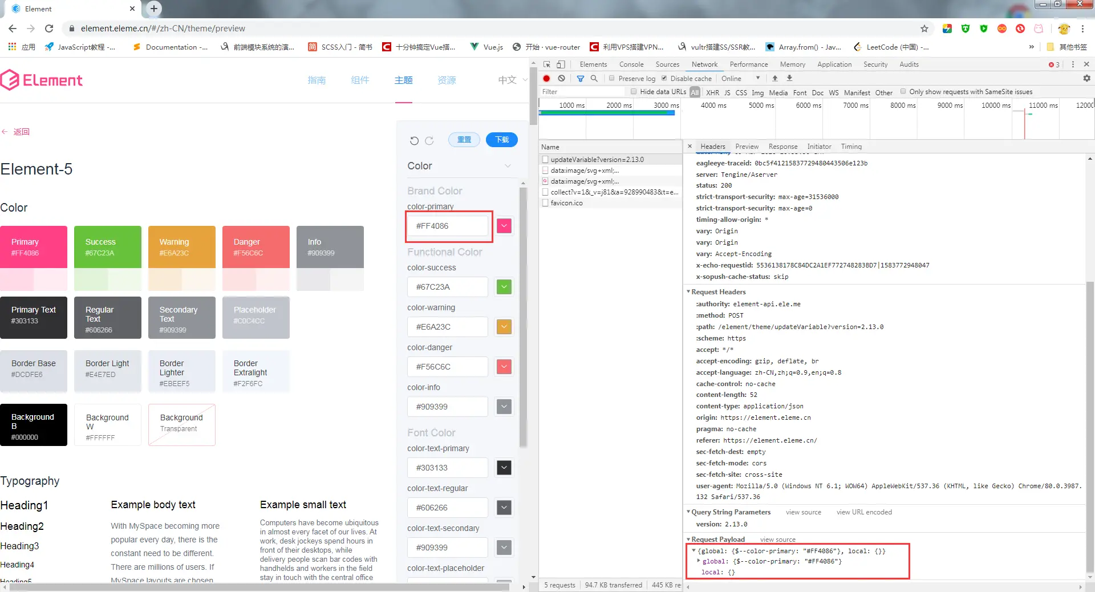The height and width of the screenshot is (592, 1095).
Task: Import a HAR file with the upload arrow
Action: click(775, 79)
